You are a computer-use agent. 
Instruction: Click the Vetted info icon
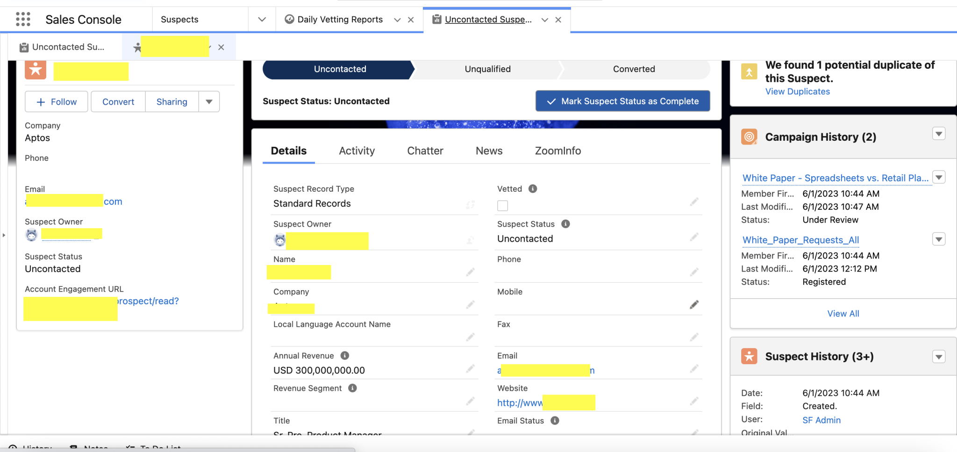(x=533, y=189)
